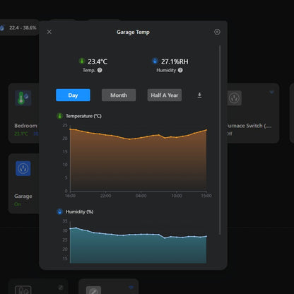Click the Humidity (%) chart legend icon
Viewport: 294px width, 294px height.
tap(60, 211)
